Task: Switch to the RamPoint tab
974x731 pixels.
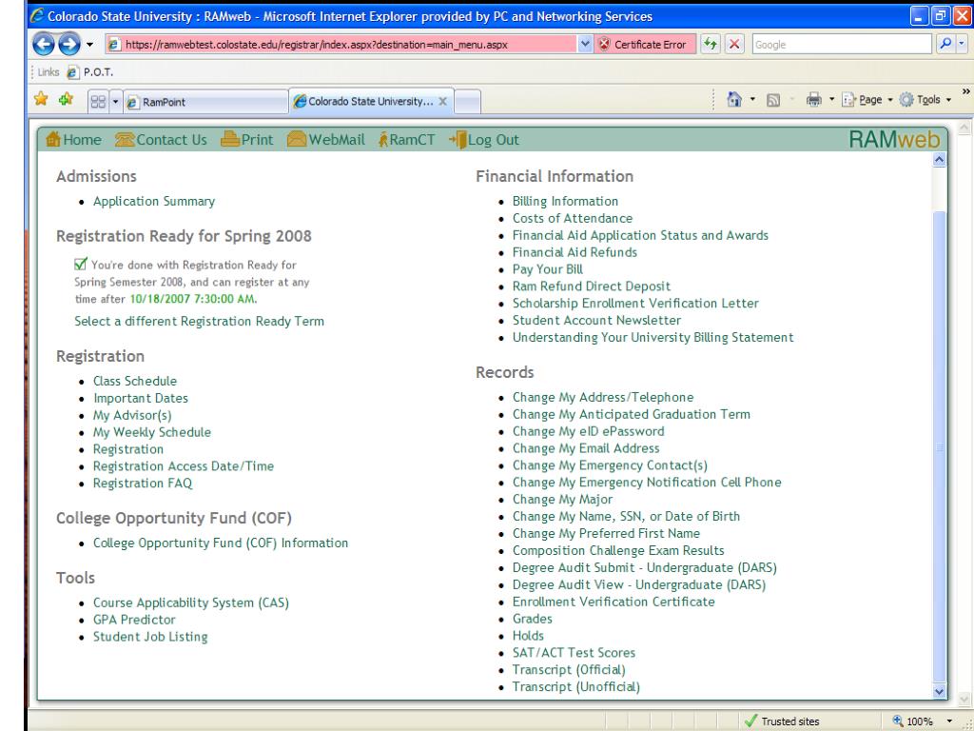Action: point(205,102)
